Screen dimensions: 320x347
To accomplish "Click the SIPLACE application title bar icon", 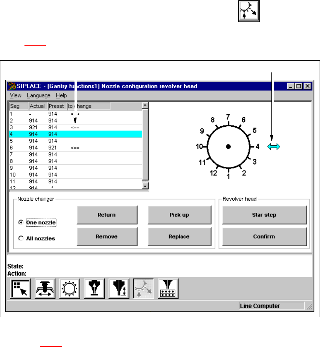I will 12,86.
